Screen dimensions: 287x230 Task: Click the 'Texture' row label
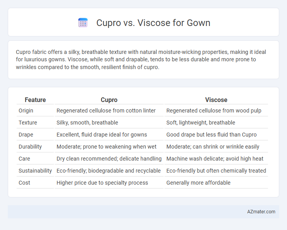click(x=28, y=123)
